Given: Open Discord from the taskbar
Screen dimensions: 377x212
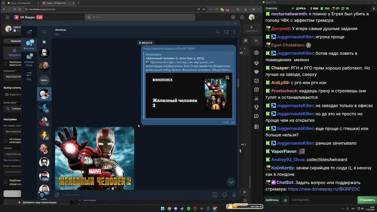Looking at the screenshot, I should (x=176, y=209).
